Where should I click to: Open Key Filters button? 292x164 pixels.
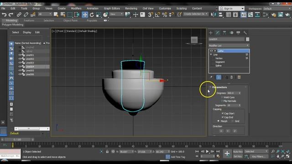click(259, 156)
